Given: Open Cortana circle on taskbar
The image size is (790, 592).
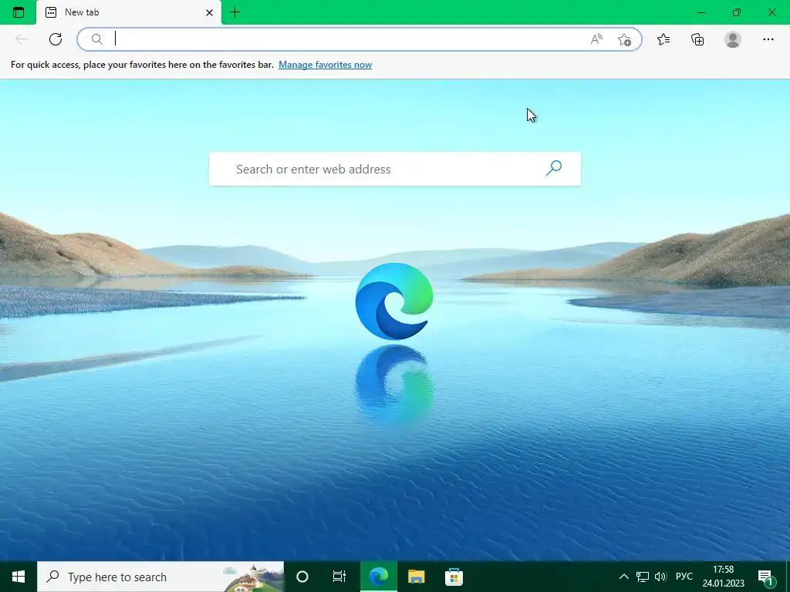Looking at the screenshot, I should point(302,577).
